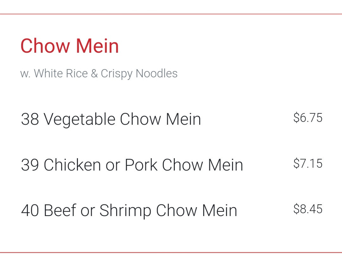The width and height of the screenshot is (342, 271).
Task: Click the word Shrimp in item 40
Action: (125, 211)
